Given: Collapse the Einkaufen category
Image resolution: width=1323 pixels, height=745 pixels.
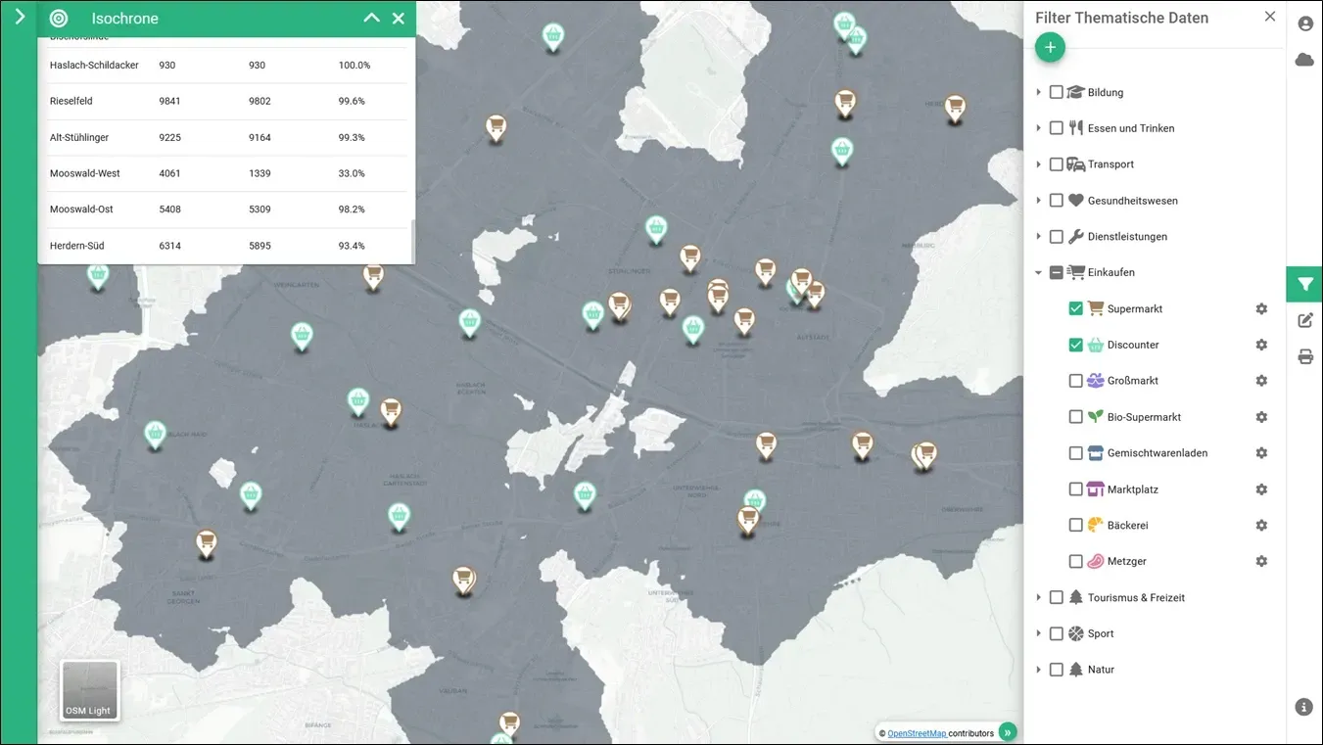Looking at the screenshot, I should click(x=1039, y=273).
